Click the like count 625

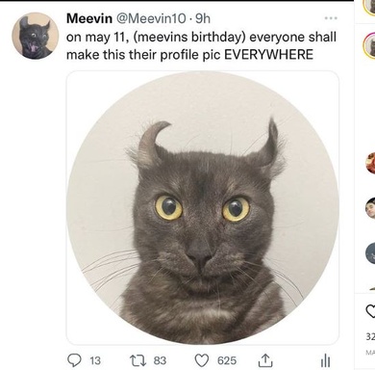[227, 360]
